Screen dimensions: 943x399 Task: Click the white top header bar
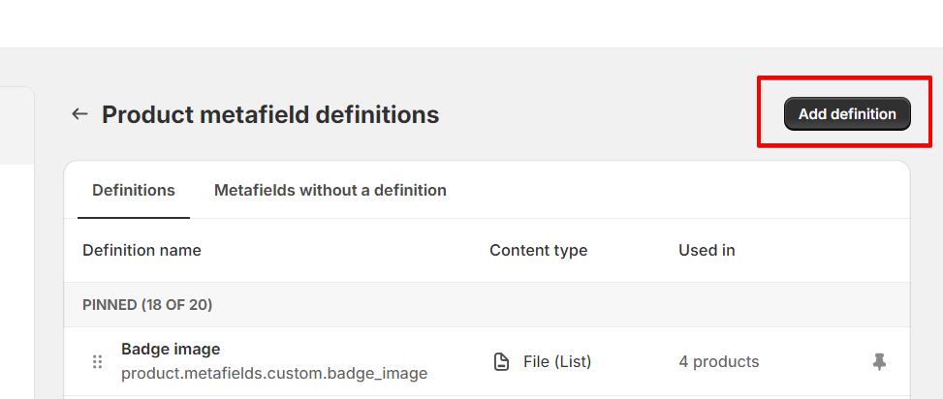(471, 23)
